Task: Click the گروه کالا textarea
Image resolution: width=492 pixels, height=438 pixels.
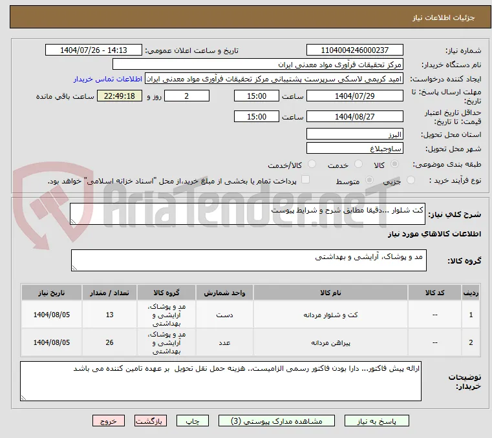Action: click(x=249, y=260)
